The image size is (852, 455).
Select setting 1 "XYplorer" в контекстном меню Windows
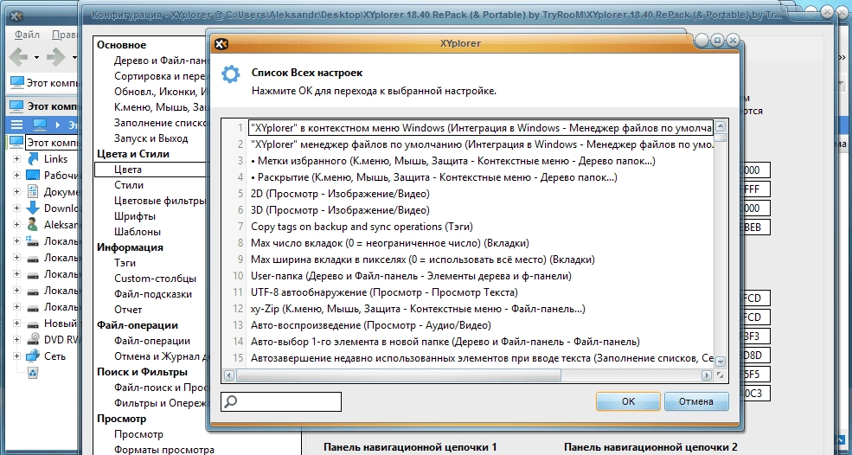click(481, 128)
